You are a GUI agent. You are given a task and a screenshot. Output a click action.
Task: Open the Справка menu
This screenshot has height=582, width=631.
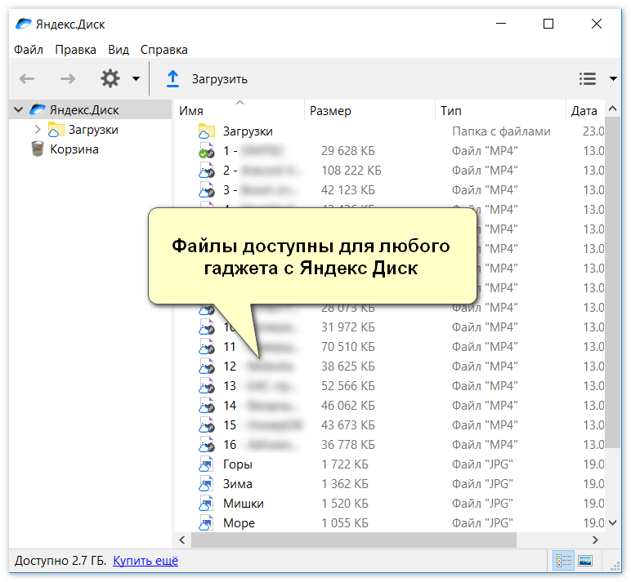click(x=163, y=50)
